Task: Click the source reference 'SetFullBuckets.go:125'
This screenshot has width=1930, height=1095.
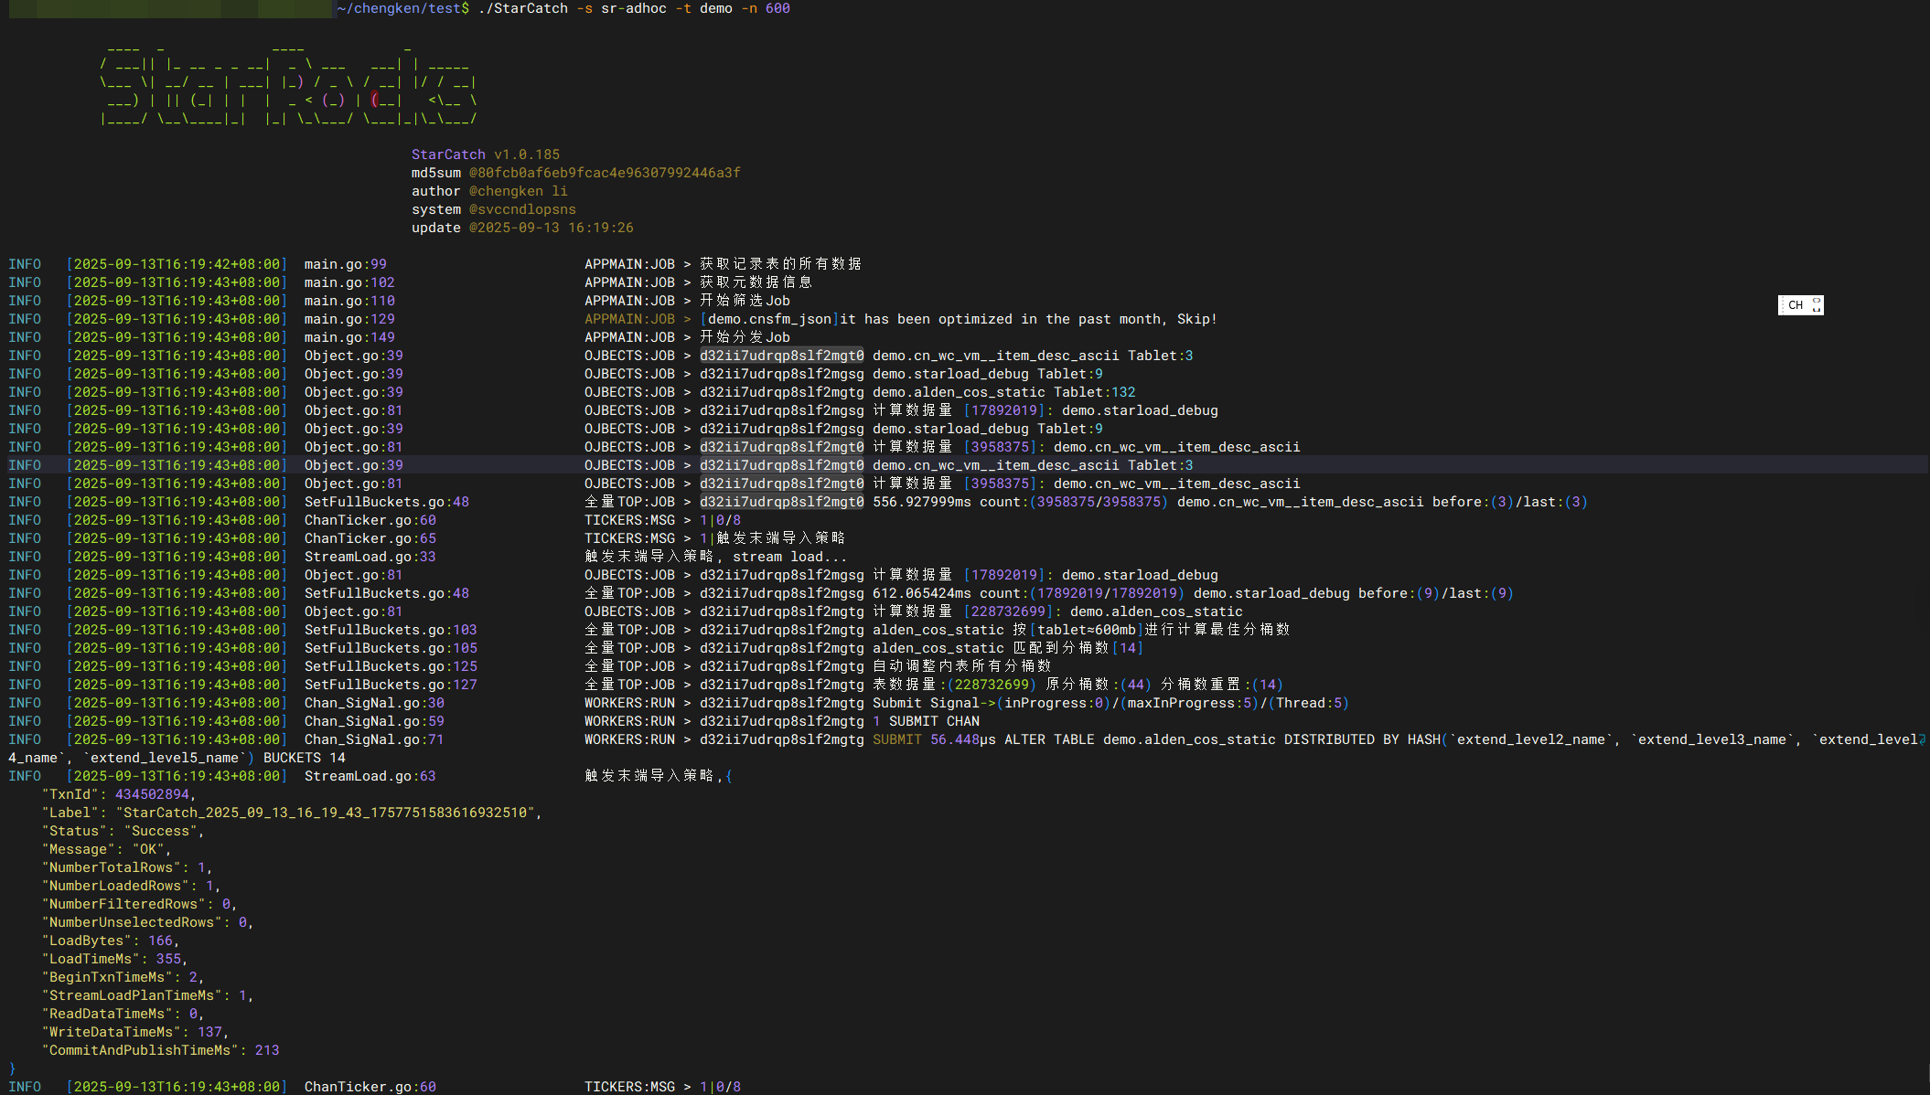Action: [x=391, y=666]
